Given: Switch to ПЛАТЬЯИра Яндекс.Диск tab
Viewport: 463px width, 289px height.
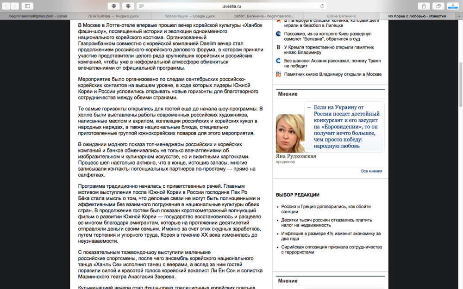Looking at the screenshot, I should (113, 16).
